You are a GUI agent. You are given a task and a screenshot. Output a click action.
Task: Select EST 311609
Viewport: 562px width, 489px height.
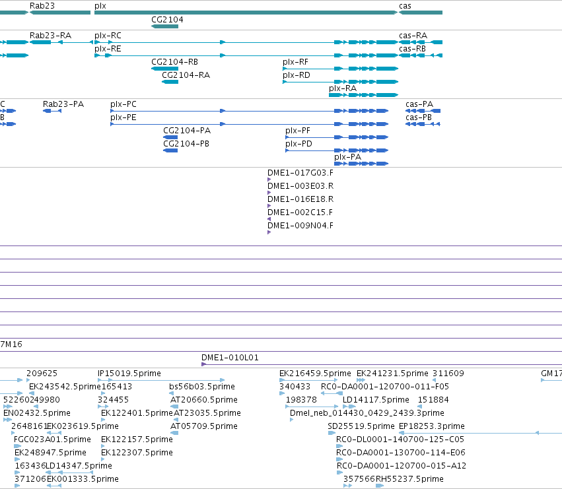[434, 380]
